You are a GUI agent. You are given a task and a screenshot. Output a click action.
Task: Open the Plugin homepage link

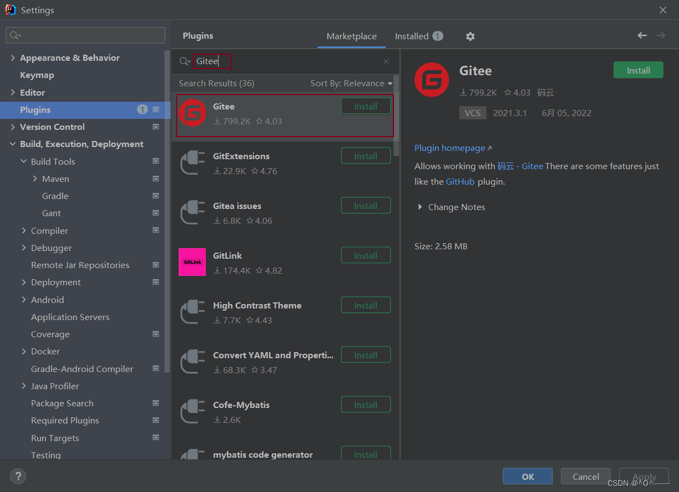(453, 148)
